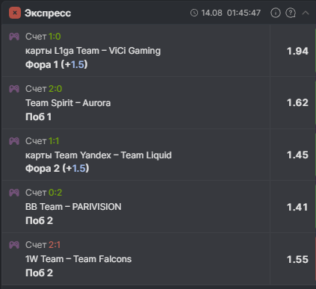316x289 pixels.
Task: Open Team Yandex – Team Liquid match
Action: tap(99, 155)
